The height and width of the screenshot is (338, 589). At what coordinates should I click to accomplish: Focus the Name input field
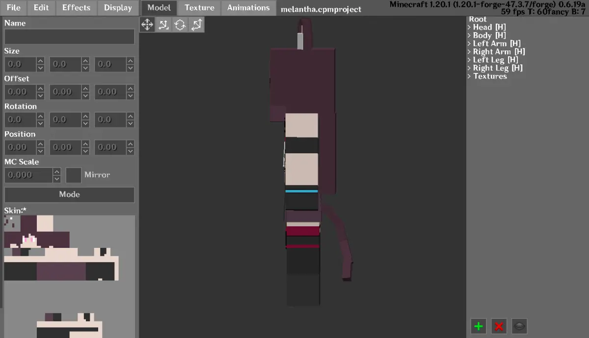[69, 36]
